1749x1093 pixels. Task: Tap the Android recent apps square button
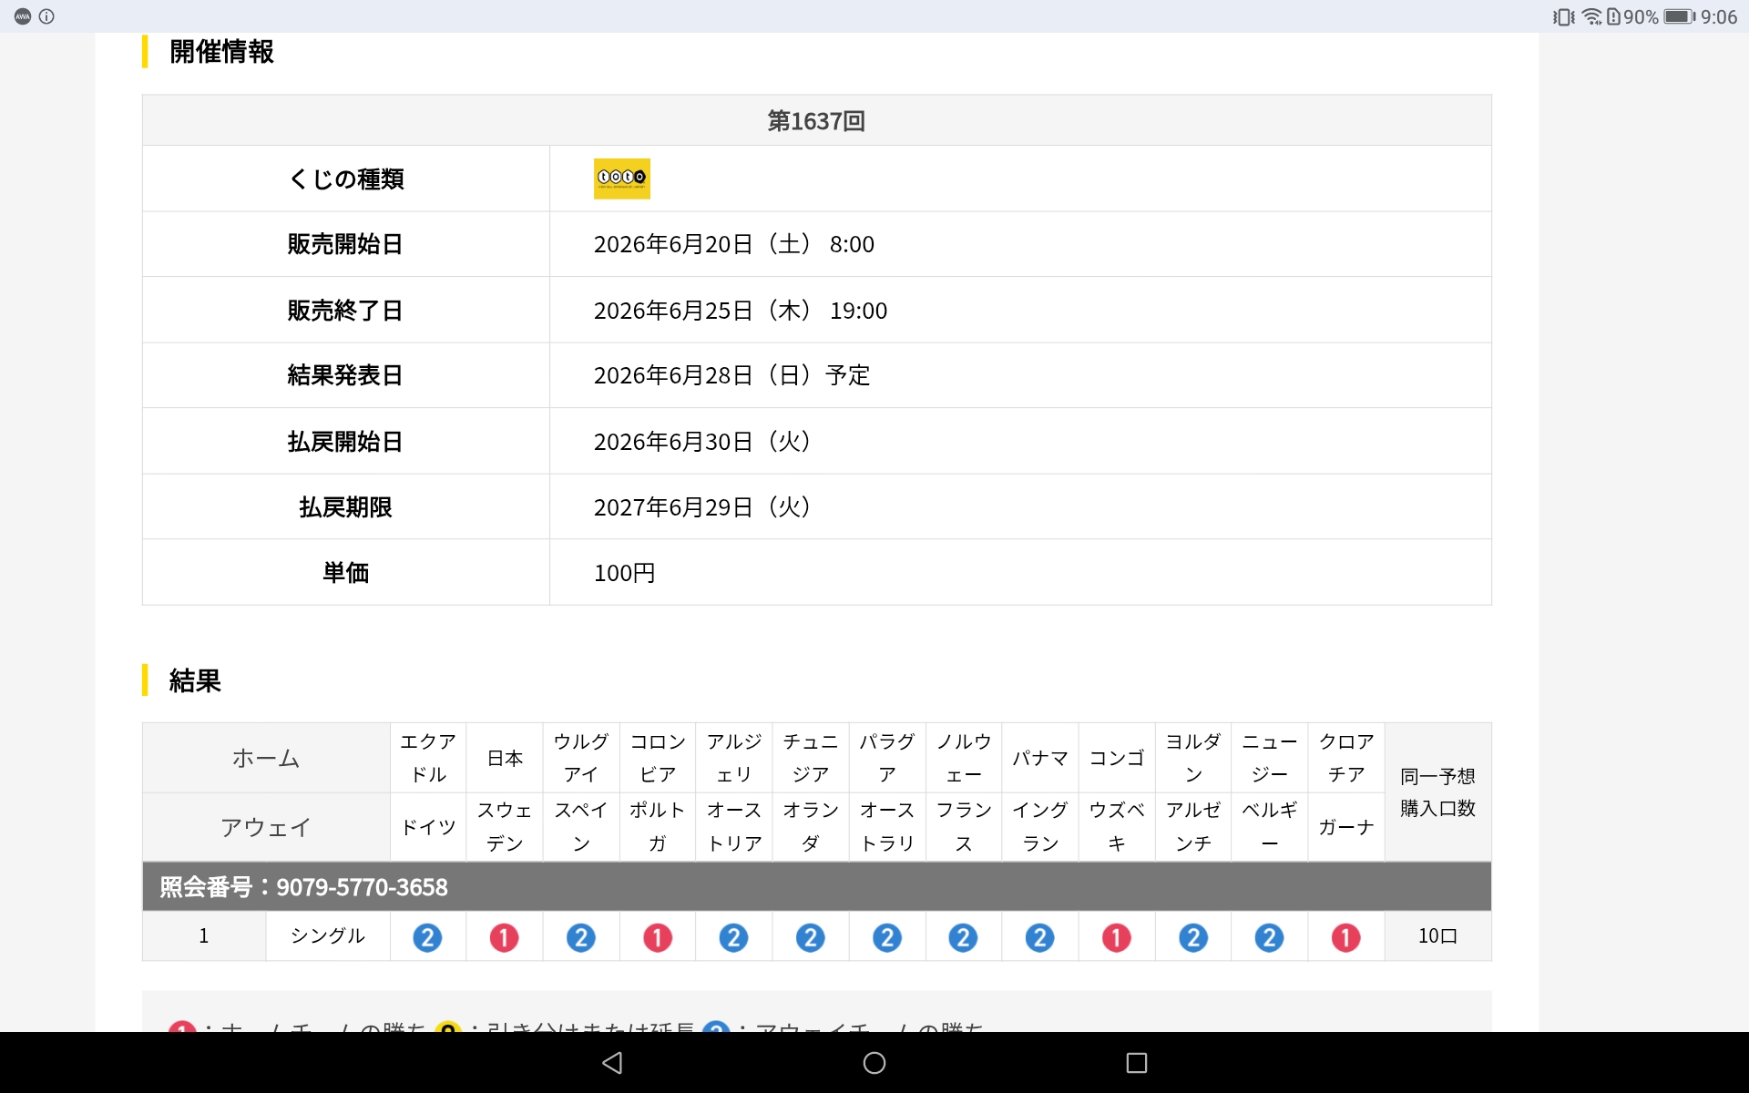[x=1136, y=1062]
